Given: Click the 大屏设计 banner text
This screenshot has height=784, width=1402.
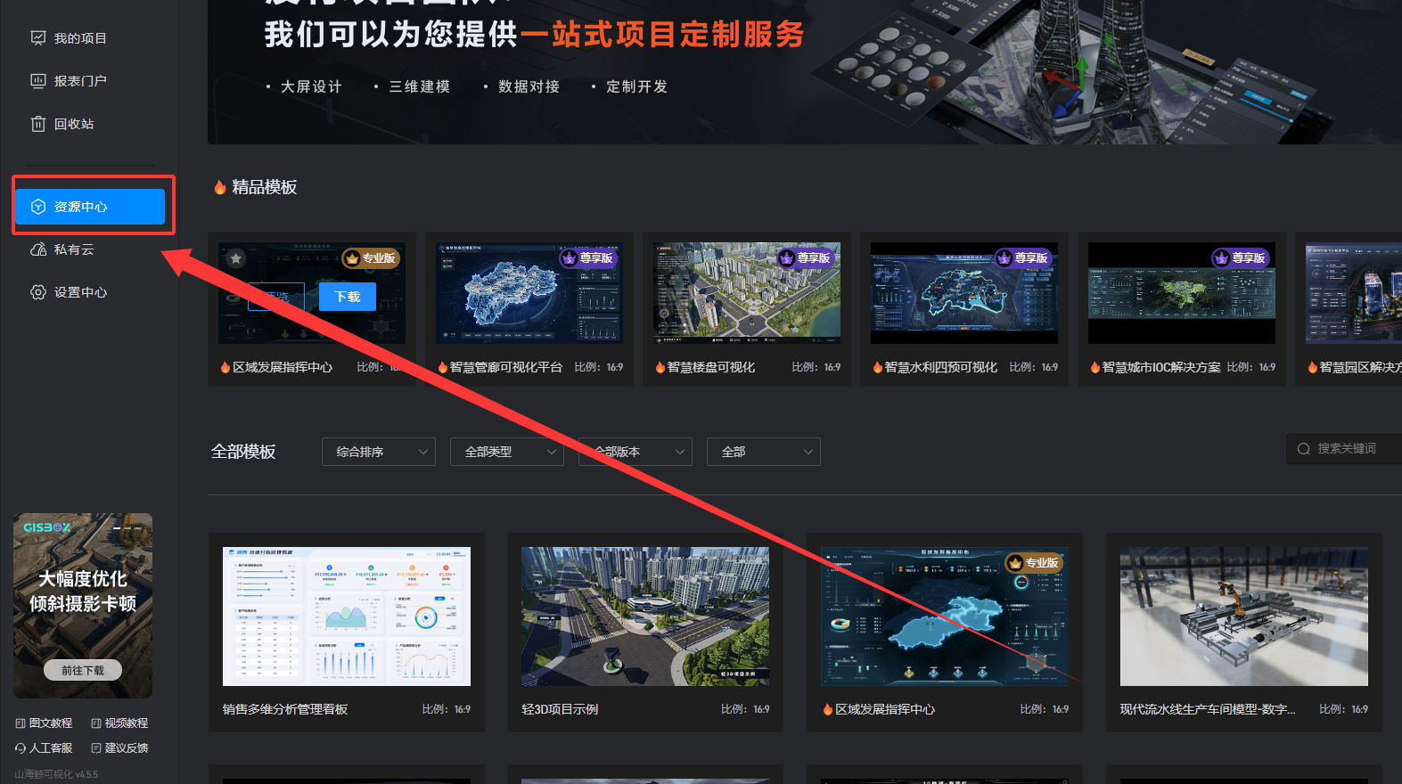Looking at the screenshot, I should [x=311, y=86].
